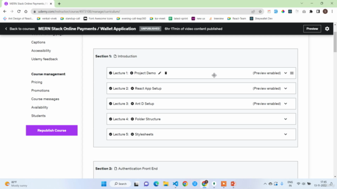This screenshot has width=337, height=189.
Task: Expand Lecture 2 React App Setup chevron
Action: (285, 88)
